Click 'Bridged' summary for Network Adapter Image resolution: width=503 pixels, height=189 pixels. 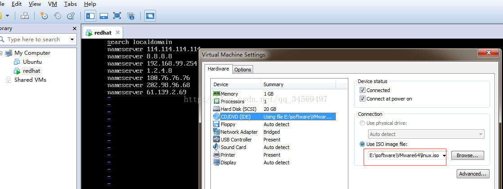click(x=272, y=132)
